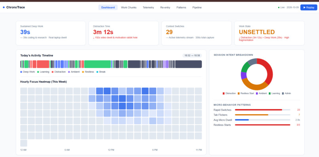Click the Hourly Focus Heatmap heading
This screenshot has height=157, width=319.
[x=44, y=82]
